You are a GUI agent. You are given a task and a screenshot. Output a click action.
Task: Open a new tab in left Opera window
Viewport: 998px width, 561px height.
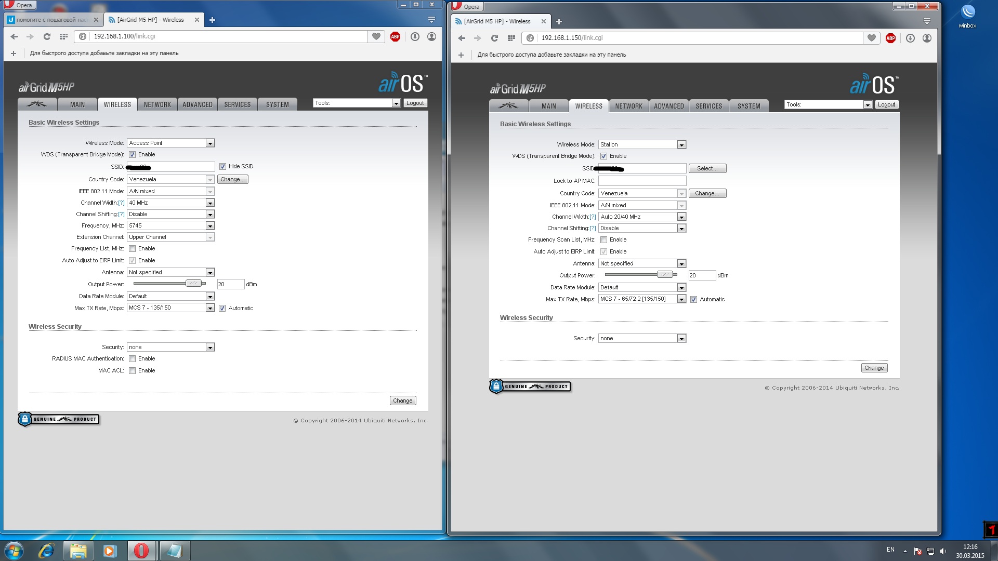click(x=212, y=20)
